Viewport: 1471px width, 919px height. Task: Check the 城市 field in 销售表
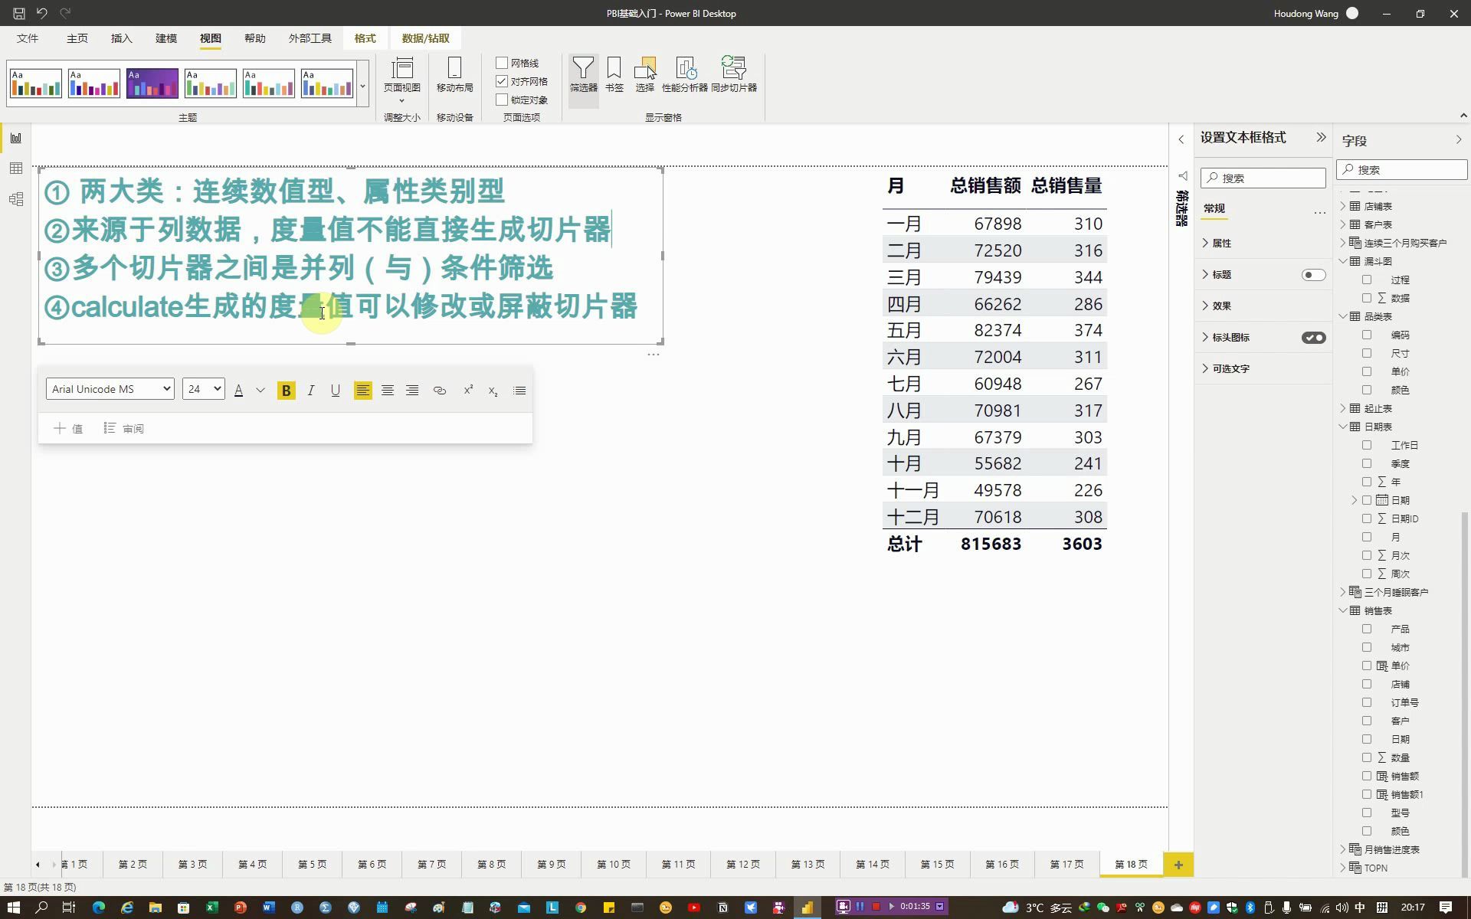pos(1367,647)
